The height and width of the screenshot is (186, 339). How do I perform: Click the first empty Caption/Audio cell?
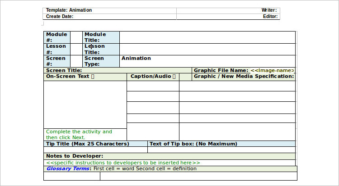point(153,86)
